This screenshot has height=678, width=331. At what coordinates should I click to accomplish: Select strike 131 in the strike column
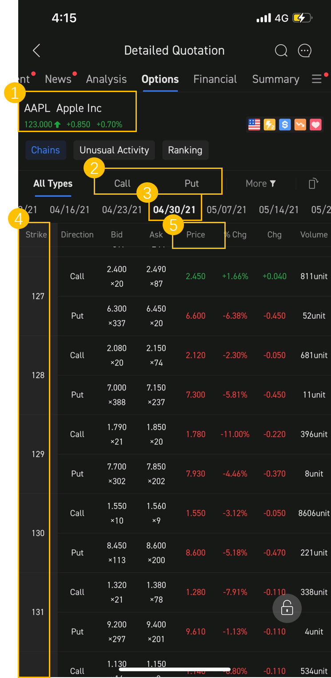coord(38,612)
